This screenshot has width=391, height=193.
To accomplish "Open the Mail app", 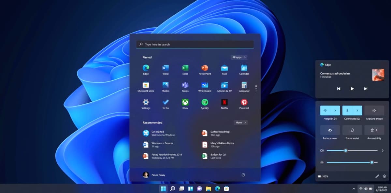I will tap(224, 70).
